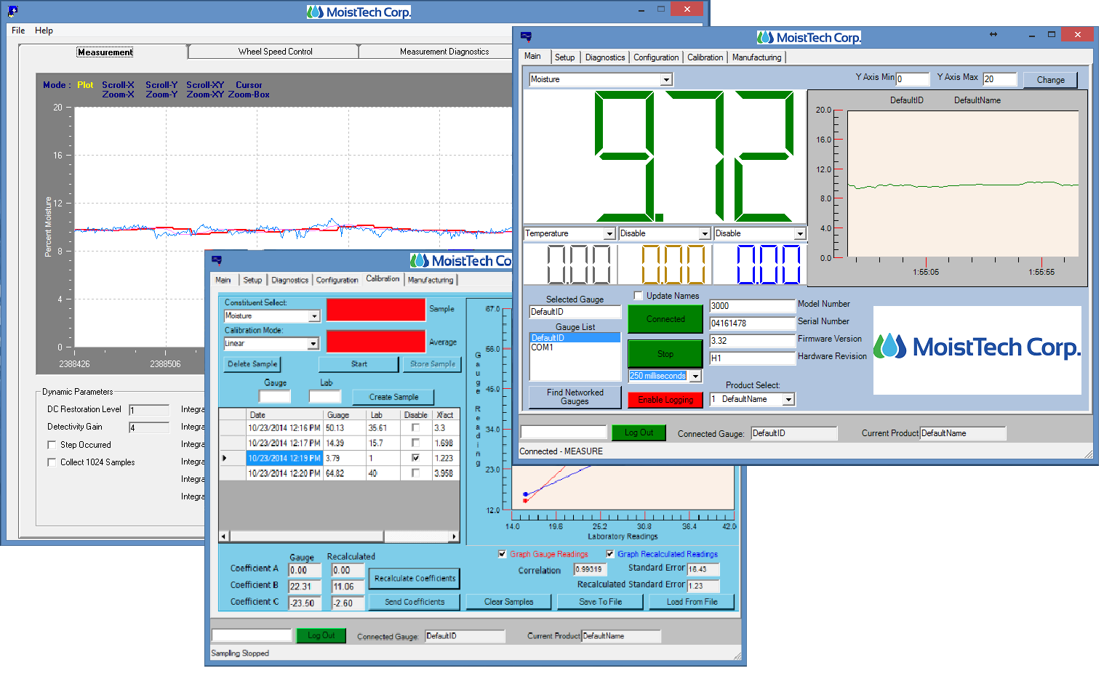The height and width of the screenshot is (676, 1104).
Task: Switch to the Wheel Speed Control tab
Action: [x=275, y=52]
